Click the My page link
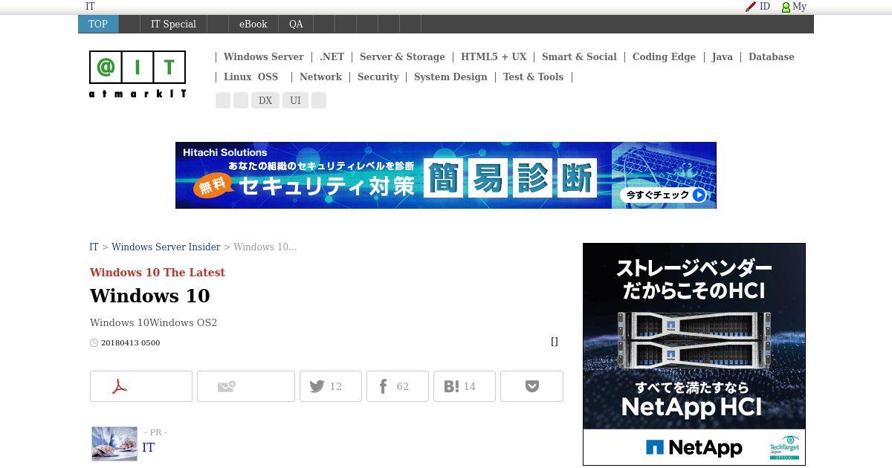Image resolution: width=892 pixels, height=468 pixels. 799,6
